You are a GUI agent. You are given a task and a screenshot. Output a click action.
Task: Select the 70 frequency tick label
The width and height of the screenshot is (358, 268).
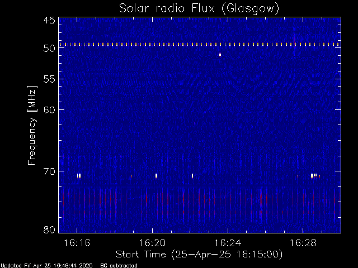[x=49, y=171]
